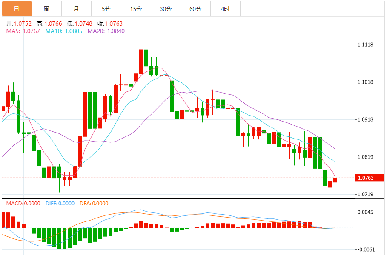This screenshot has height=255, width=387.
Task: Open the 5分 timeframe tab
Action: click(x=106, y=9)
